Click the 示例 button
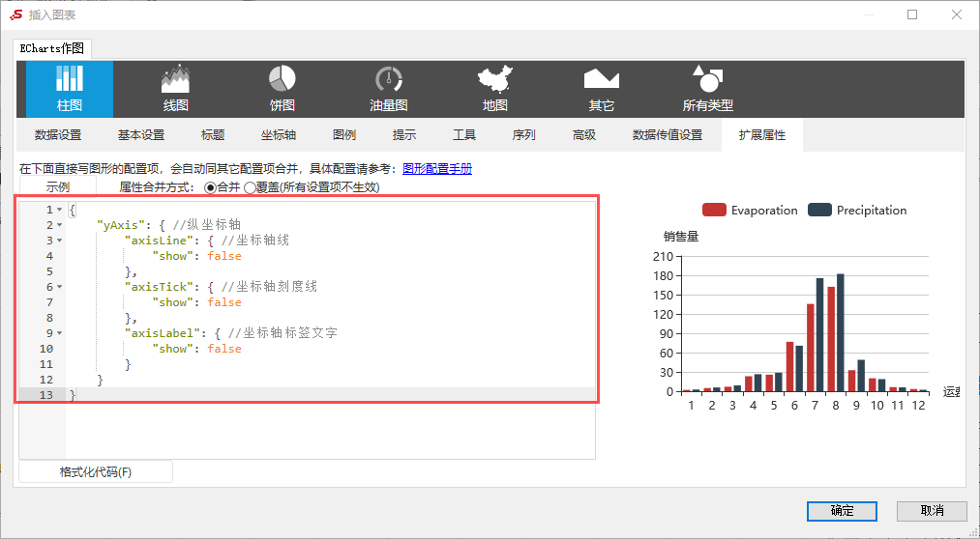 point(58,187)
